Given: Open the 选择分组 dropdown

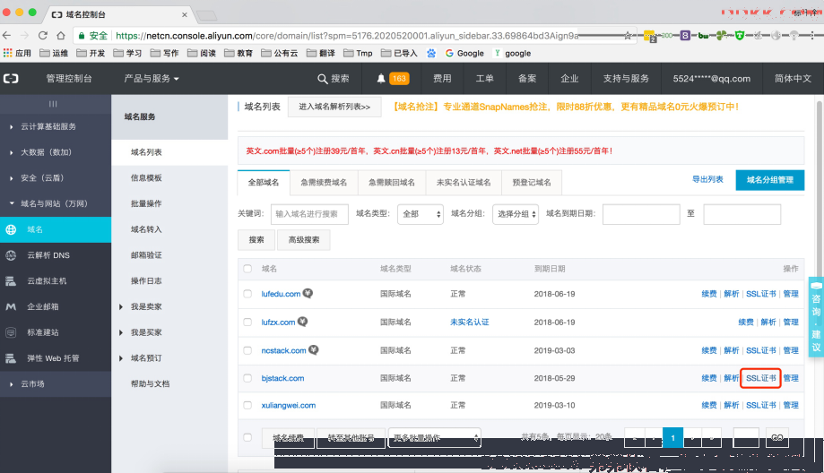Looking at the screenshot, I should 516,214.
